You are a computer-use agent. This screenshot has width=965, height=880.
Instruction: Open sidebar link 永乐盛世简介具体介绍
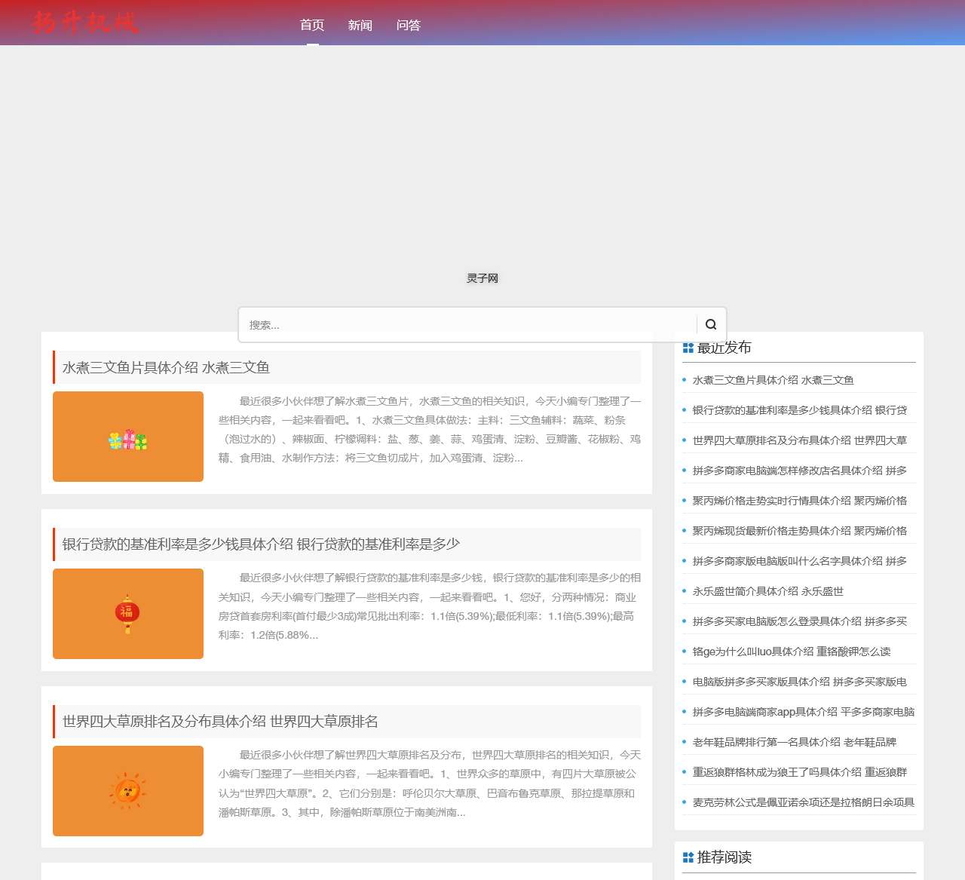[x=767, y=591]
